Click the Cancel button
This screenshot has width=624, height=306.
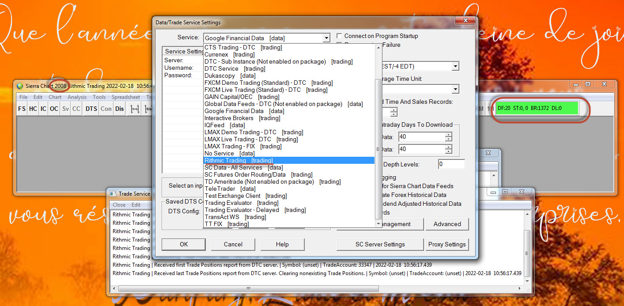click(x=233, y=244)
